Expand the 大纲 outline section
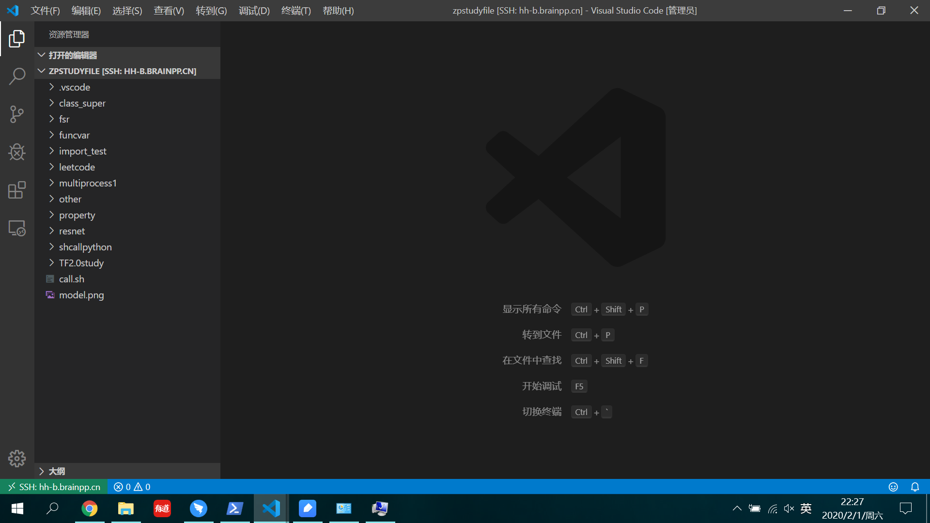The height and width of the screenshot is (523, 930). coord(56,471)
